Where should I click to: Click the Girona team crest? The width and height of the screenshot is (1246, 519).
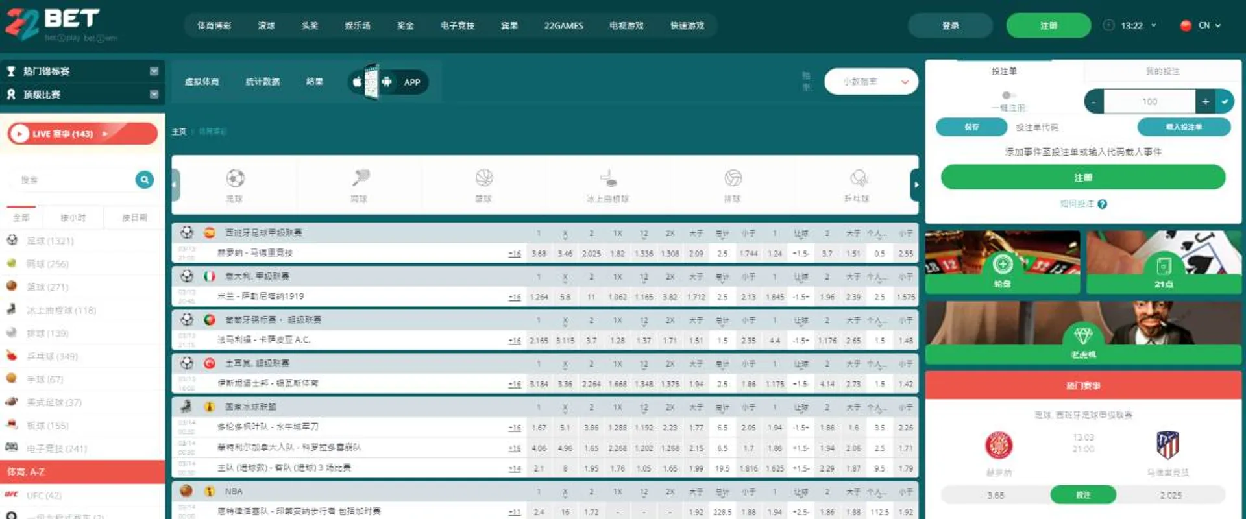999,445
